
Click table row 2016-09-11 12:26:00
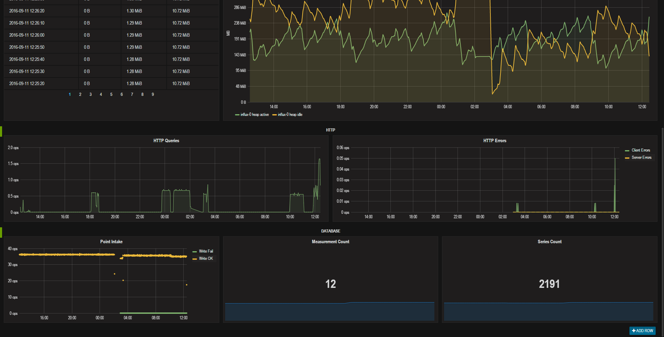[111, 35]
